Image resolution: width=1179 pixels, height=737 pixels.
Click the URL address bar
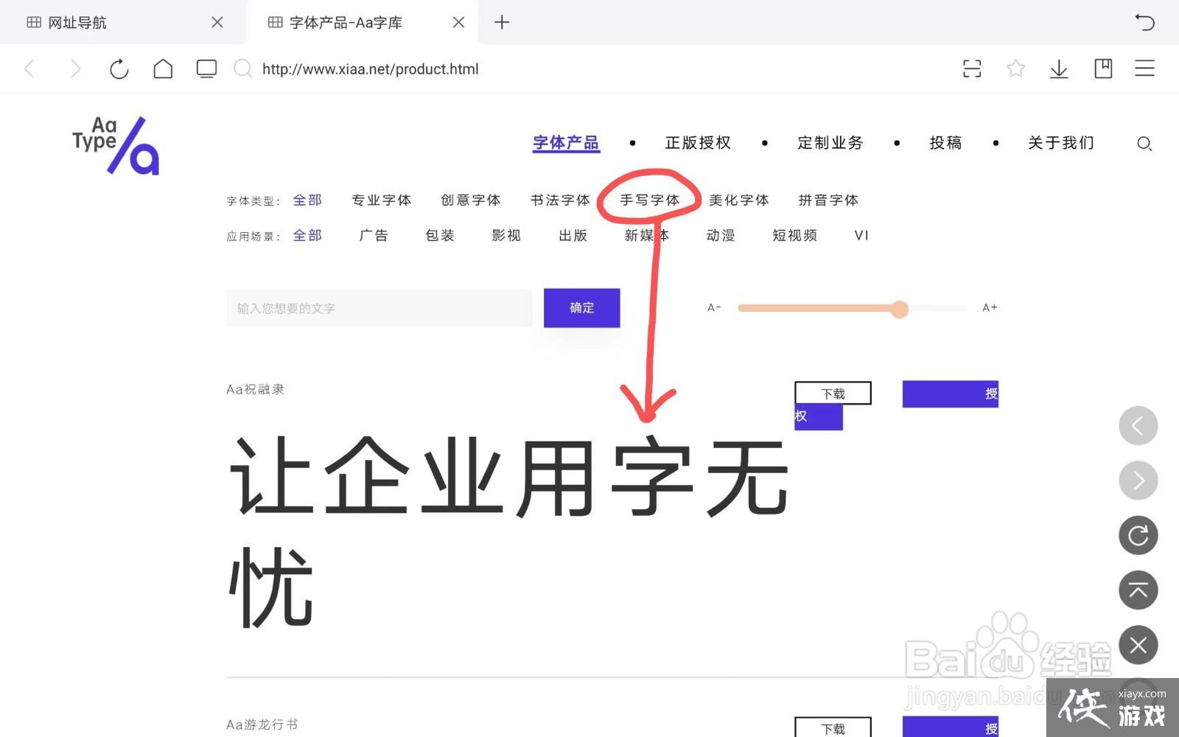point(371,69)
